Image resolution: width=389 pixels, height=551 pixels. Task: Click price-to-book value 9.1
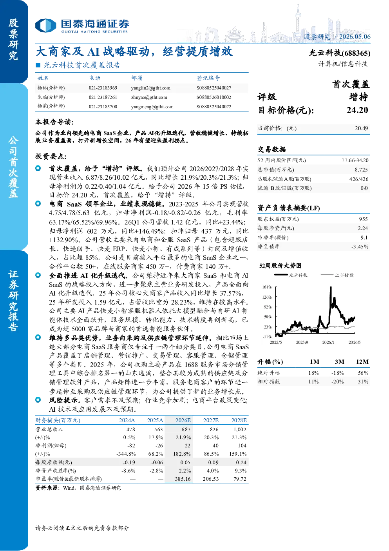point(364,237)
